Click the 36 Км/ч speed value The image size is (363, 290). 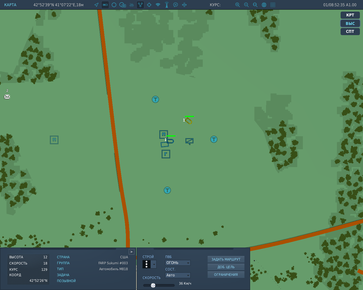point(185,283)
